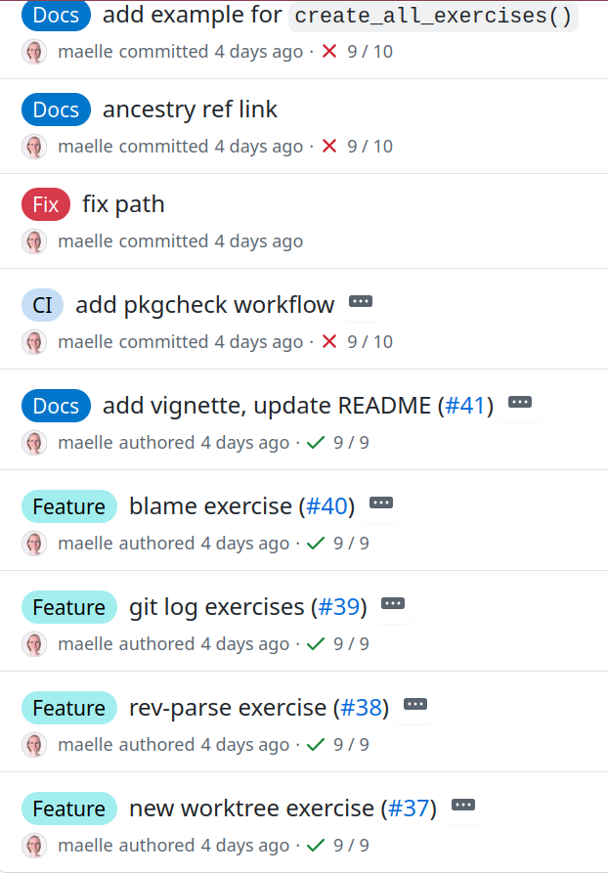
Task: Select the "Fix" label badge on the "fix path" commit
Action: 45,204
